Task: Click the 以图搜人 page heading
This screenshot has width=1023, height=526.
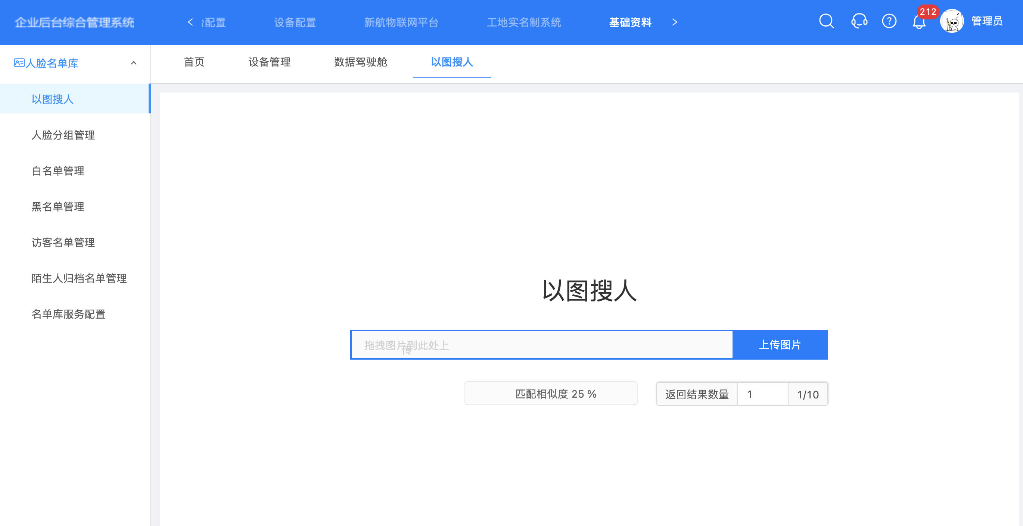Action: [x=589, y=290]
